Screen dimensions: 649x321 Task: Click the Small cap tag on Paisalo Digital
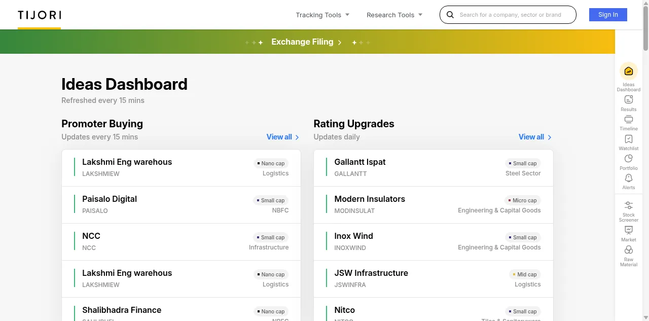271,200
